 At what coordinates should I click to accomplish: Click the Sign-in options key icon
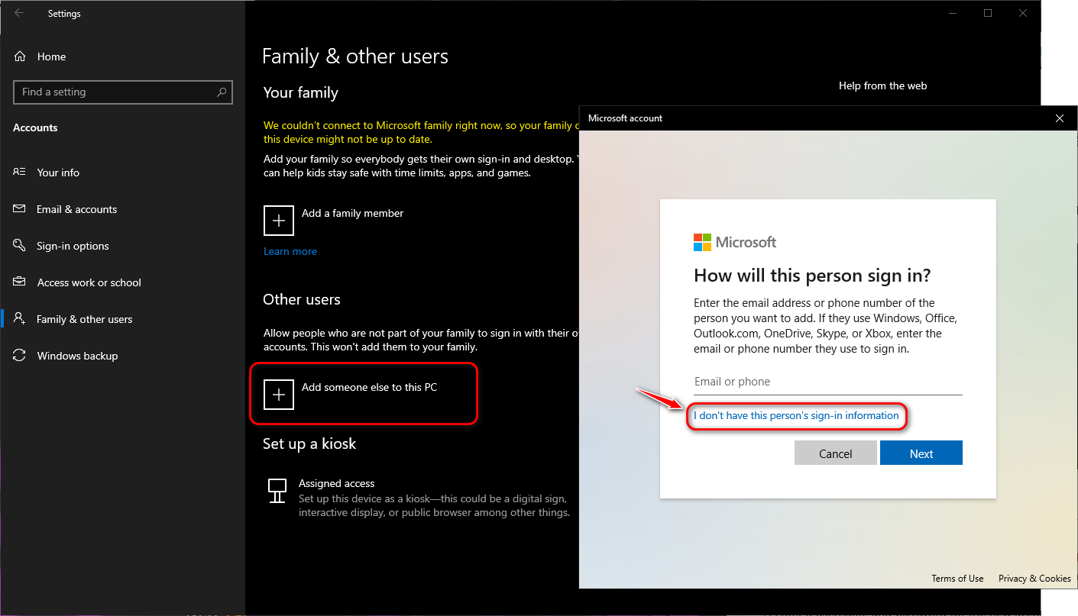[x=20, y=246]
